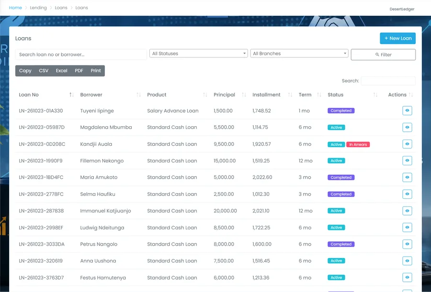
Task: Sort table by Borrower column
Action: [110, 95]
